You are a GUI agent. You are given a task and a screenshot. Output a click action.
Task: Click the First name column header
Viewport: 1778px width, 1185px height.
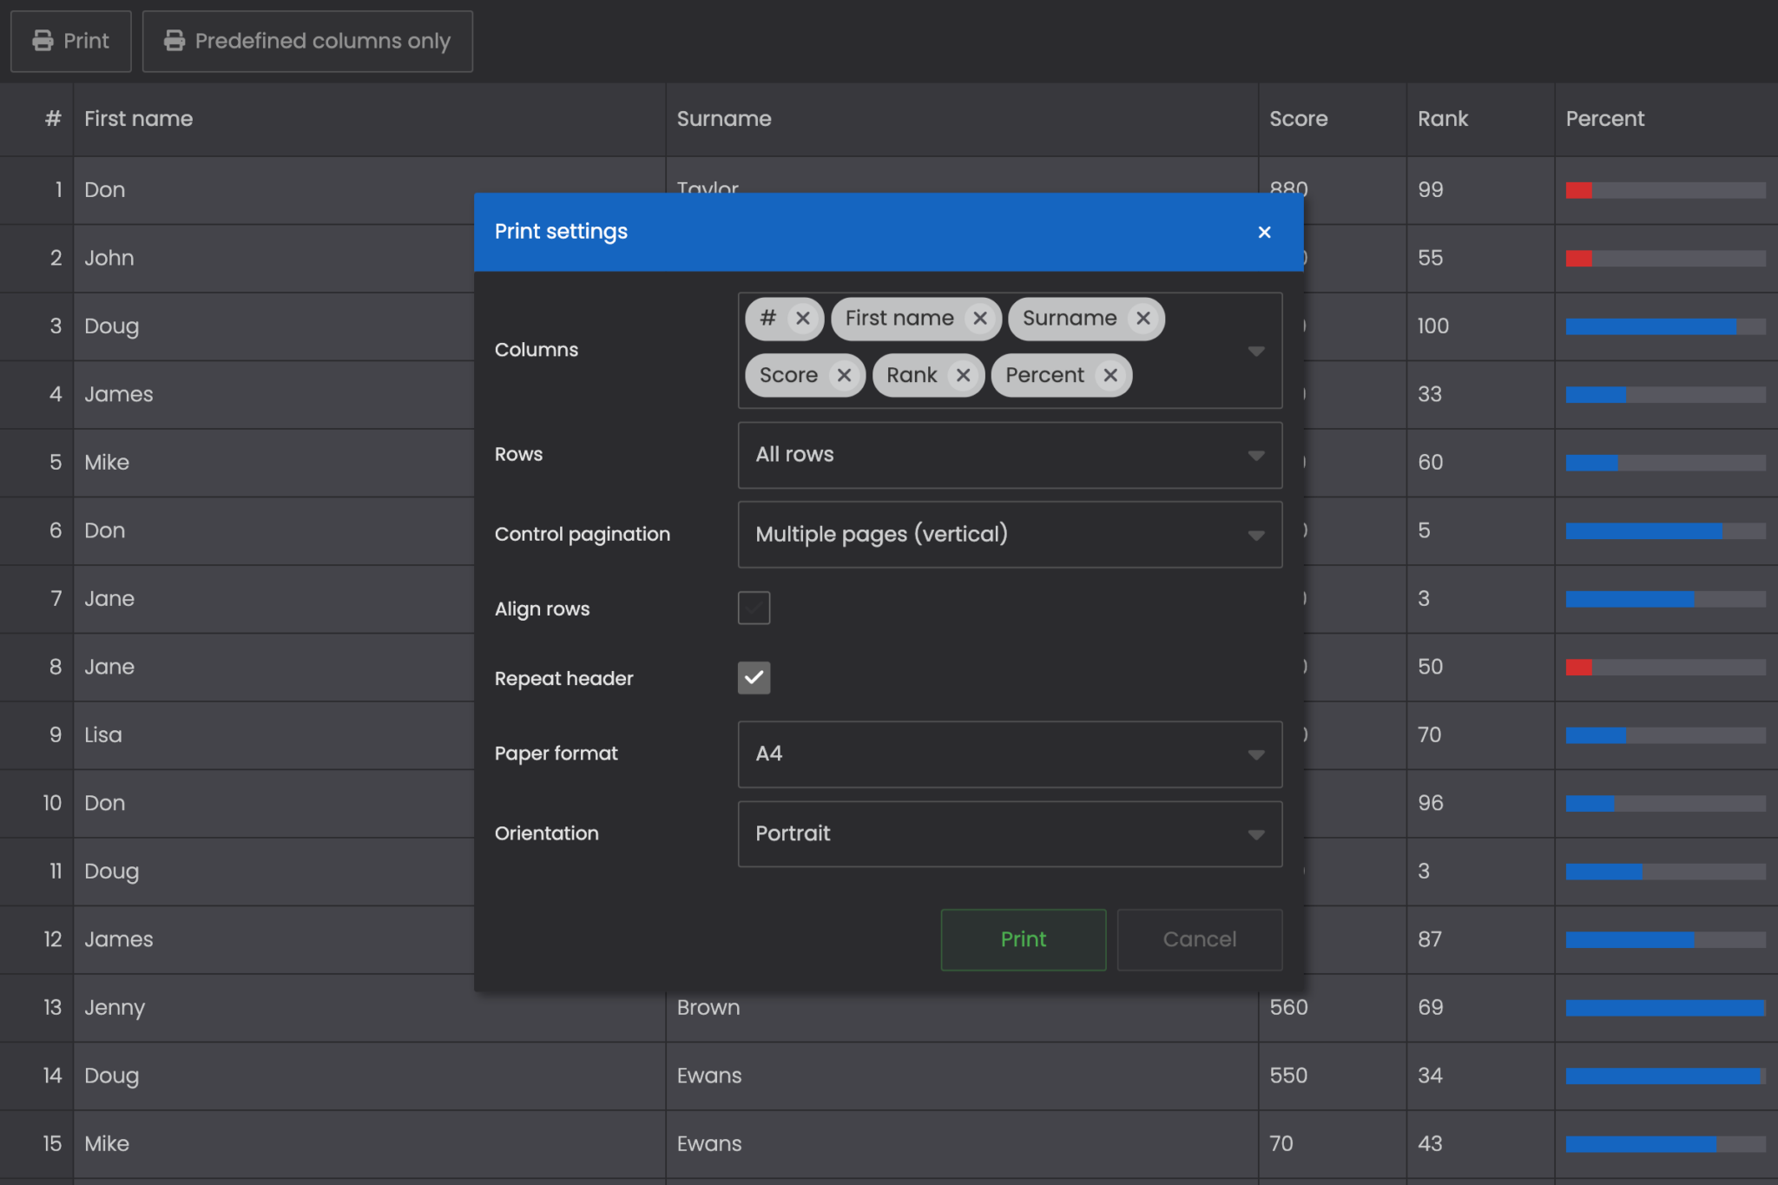tap(370, 119)
